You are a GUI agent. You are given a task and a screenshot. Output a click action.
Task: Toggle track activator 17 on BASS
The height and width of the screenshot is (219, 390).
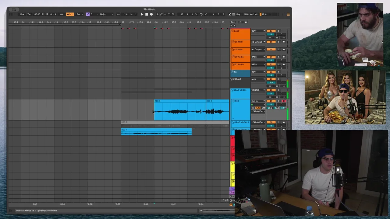[x=271, y=31]
